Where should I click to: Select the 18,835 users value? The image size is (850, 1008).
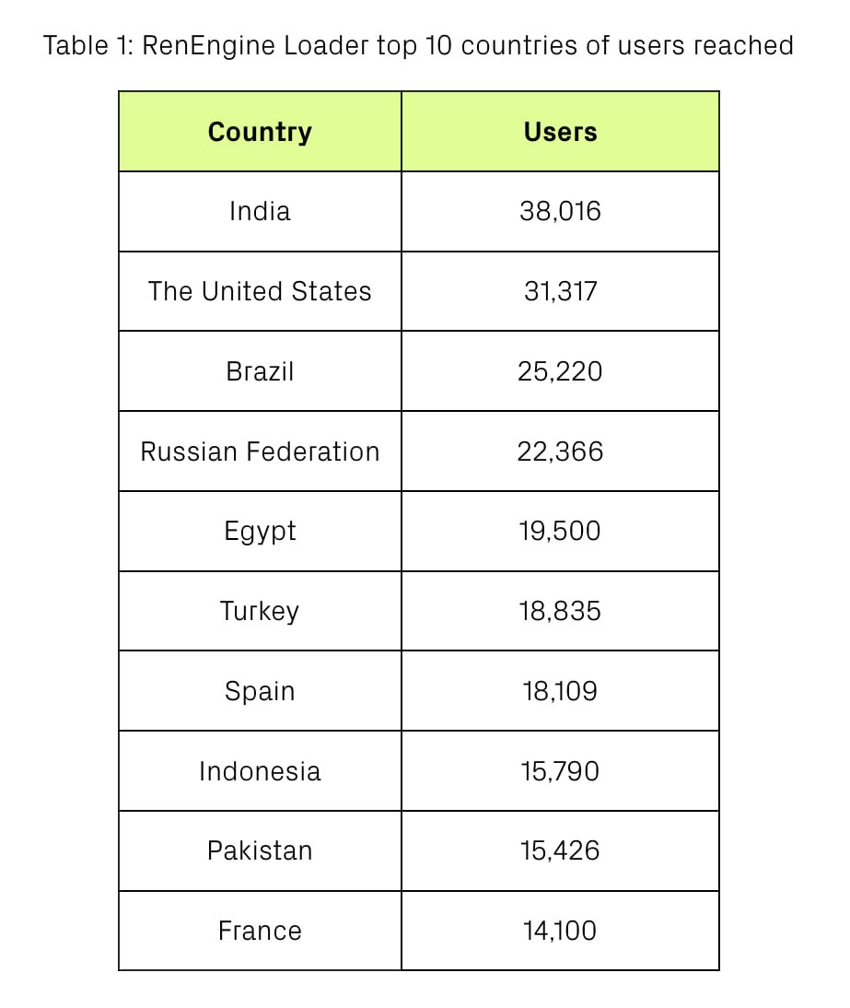[x=560, y=611]
